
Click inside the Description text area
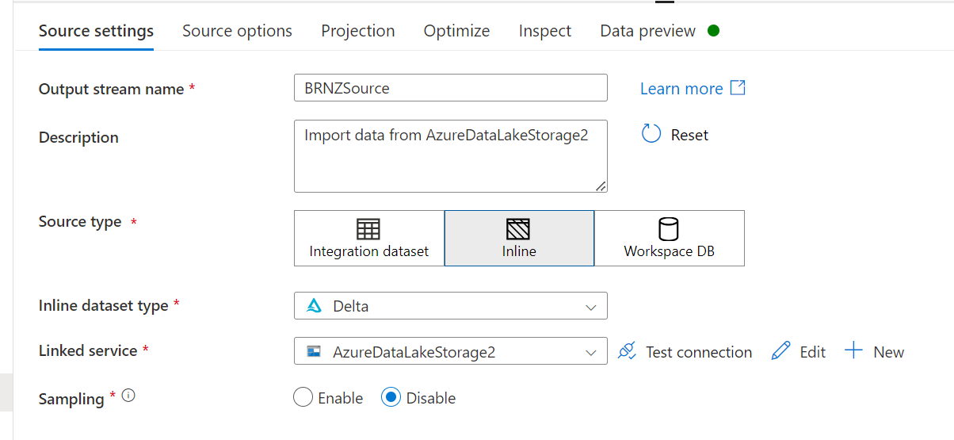click(450, 156)
